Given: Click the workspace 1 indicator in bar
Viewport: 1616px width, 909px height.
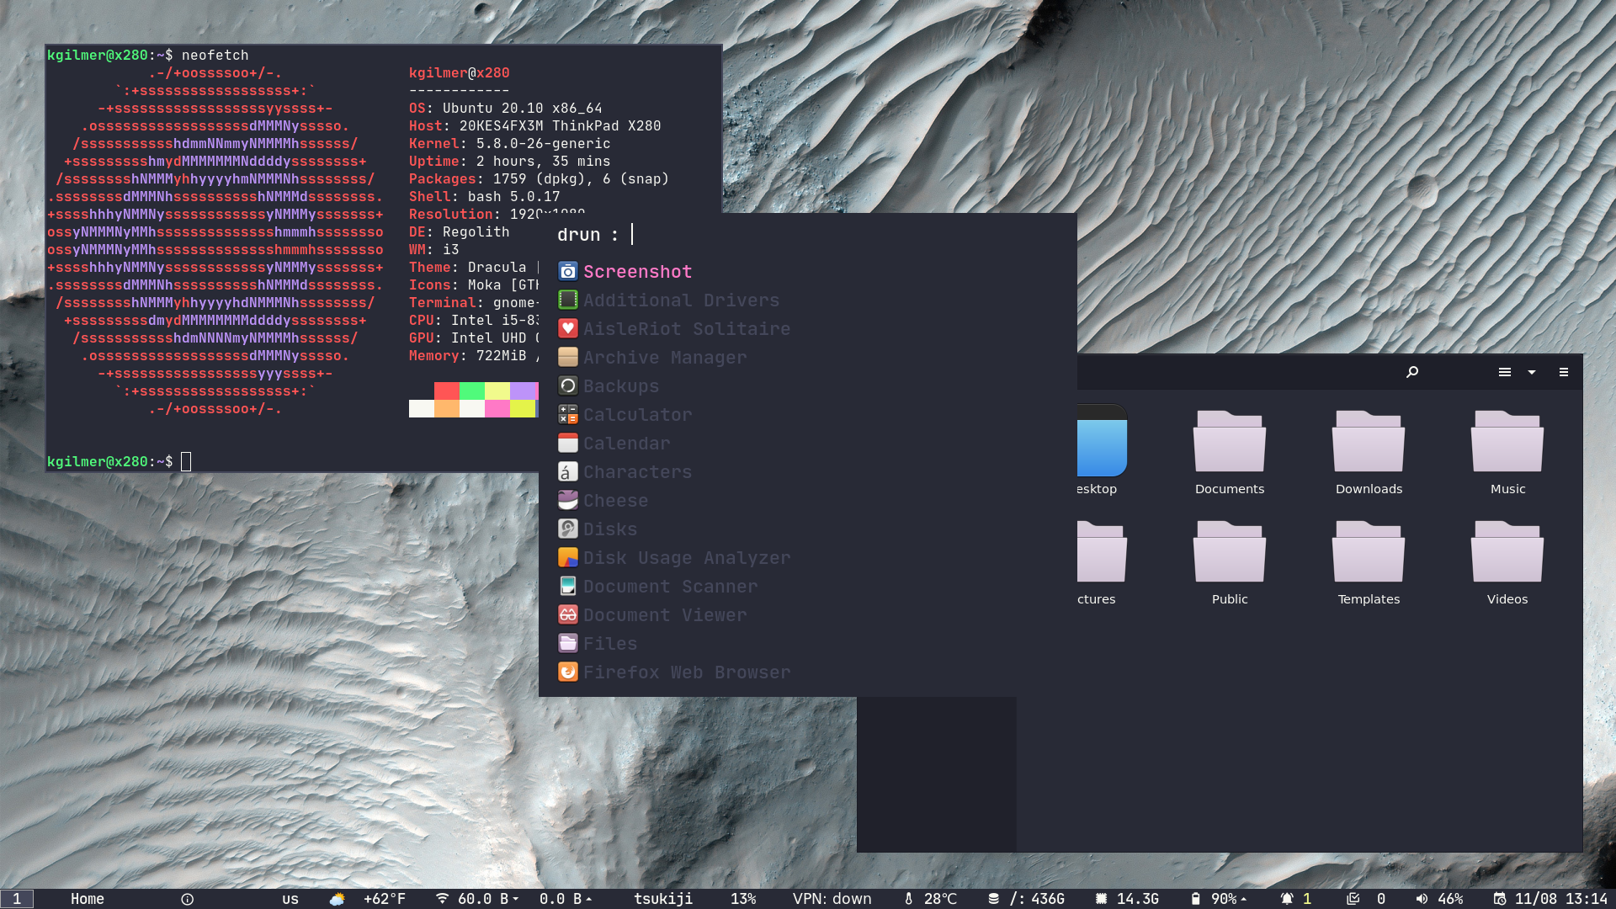Looking at the screenshot, I should click(x=17, y=899).
